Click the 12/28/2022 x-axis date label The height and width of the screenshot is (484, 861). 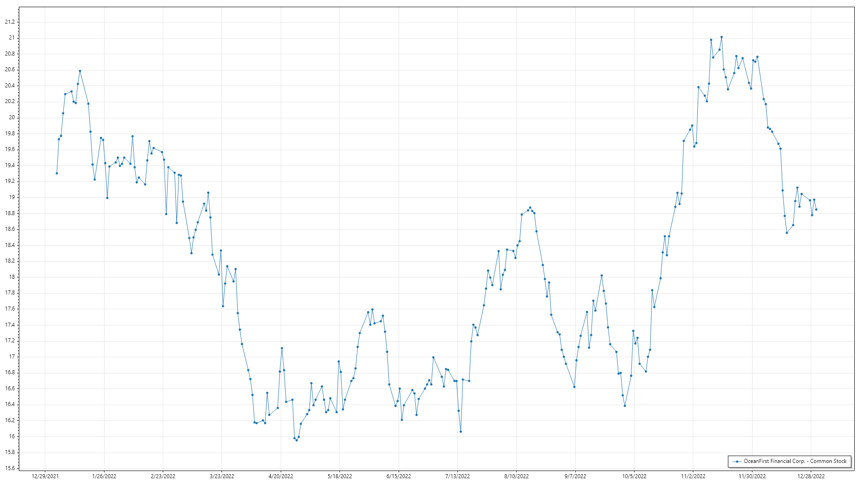(x=811, y=476)
